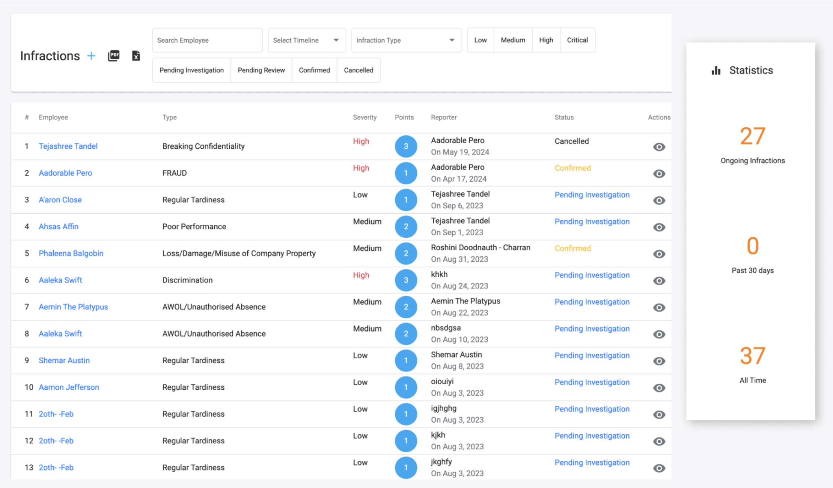Screen dimensions: 833x488
Task: Select the Pending Review filter tab
Action: pyautogui.click(x=261, y=70)
